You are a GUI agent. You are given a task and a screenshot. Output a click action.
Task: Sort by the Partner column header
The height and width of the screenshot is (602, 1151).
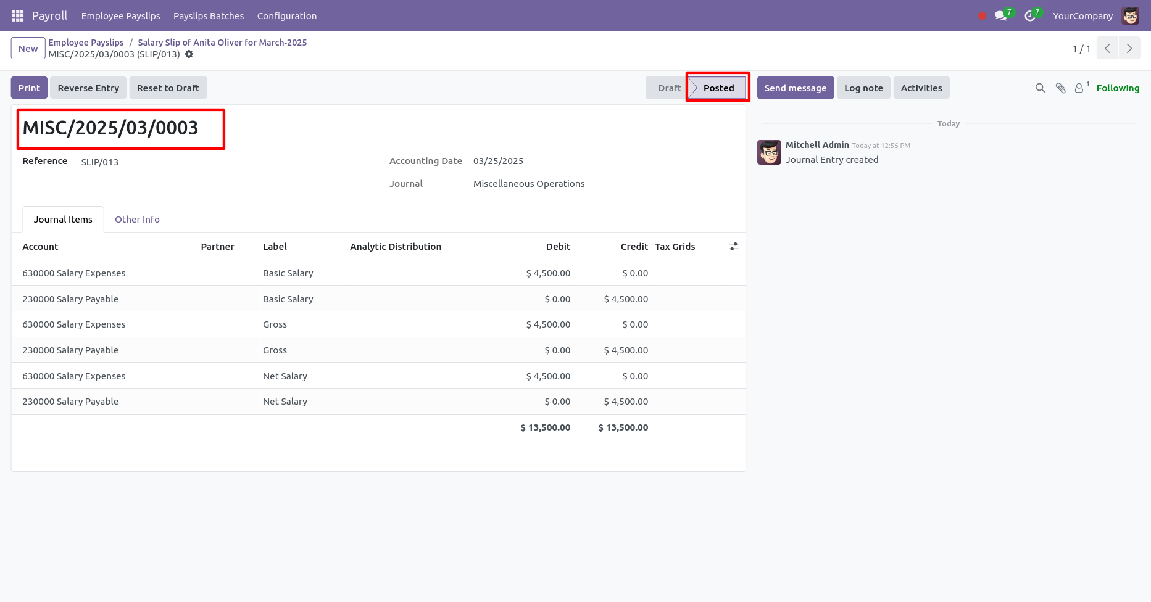pos(217,247)
